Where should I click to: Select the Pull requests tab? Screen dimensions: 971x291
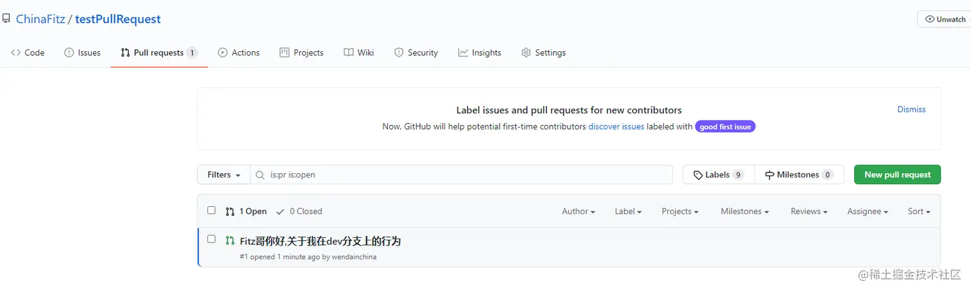pos(159,53)
